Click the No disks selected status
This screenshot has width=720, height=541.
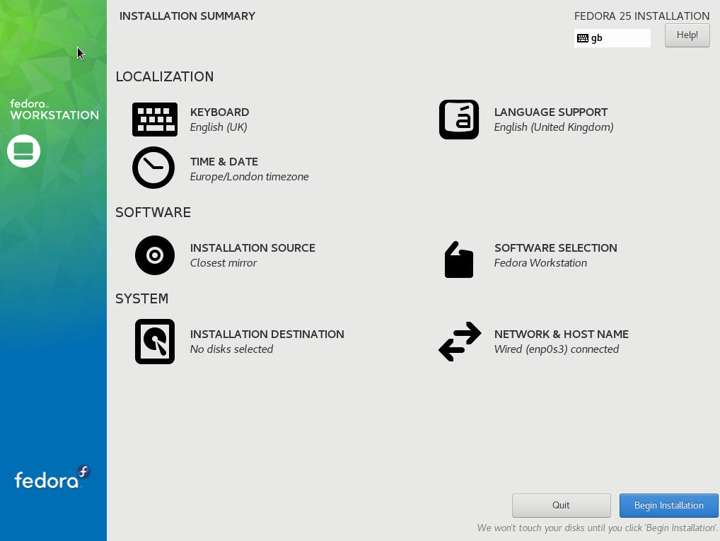[x=231, y=349]
